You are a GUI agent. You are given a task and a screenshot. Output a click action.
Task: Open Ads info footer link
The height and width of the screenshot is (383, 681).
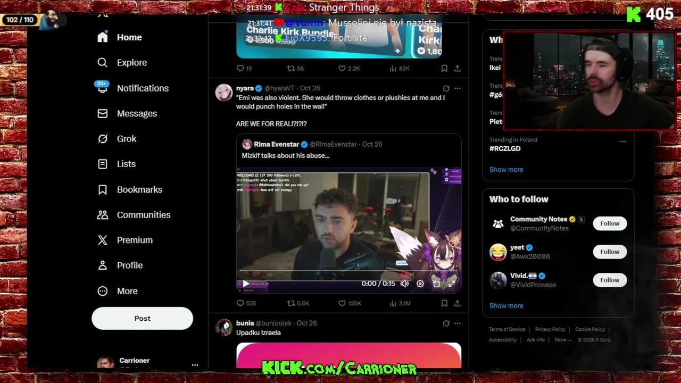coord(535,340)
